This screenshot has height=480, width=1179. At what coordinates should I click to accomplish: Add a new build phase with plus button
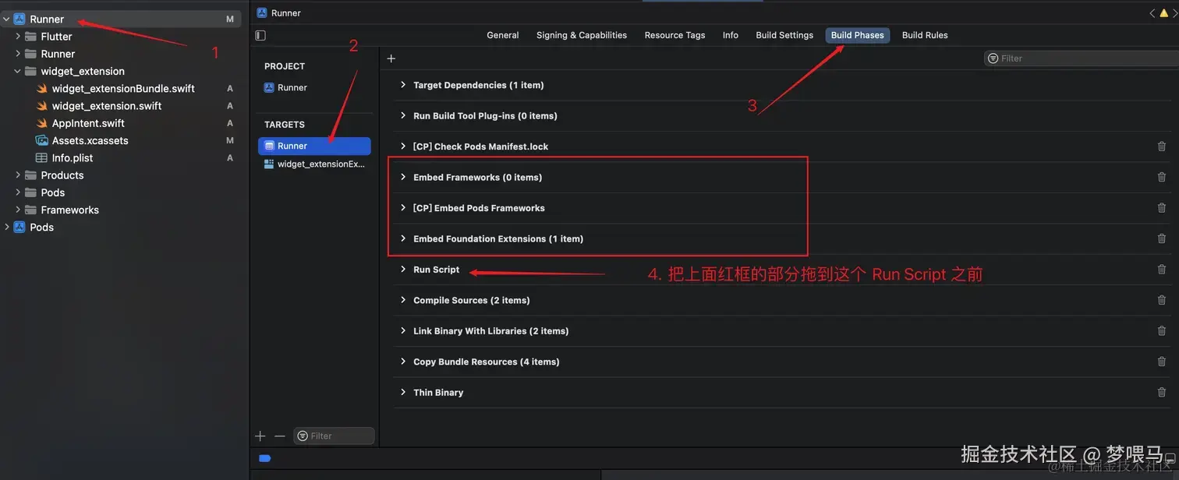click(x=391, y=58)
